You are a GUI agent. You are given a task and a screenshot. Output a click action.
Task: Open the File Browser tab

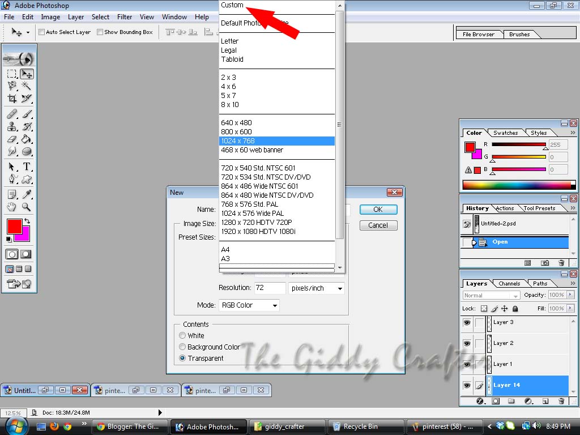pos(479,35)
